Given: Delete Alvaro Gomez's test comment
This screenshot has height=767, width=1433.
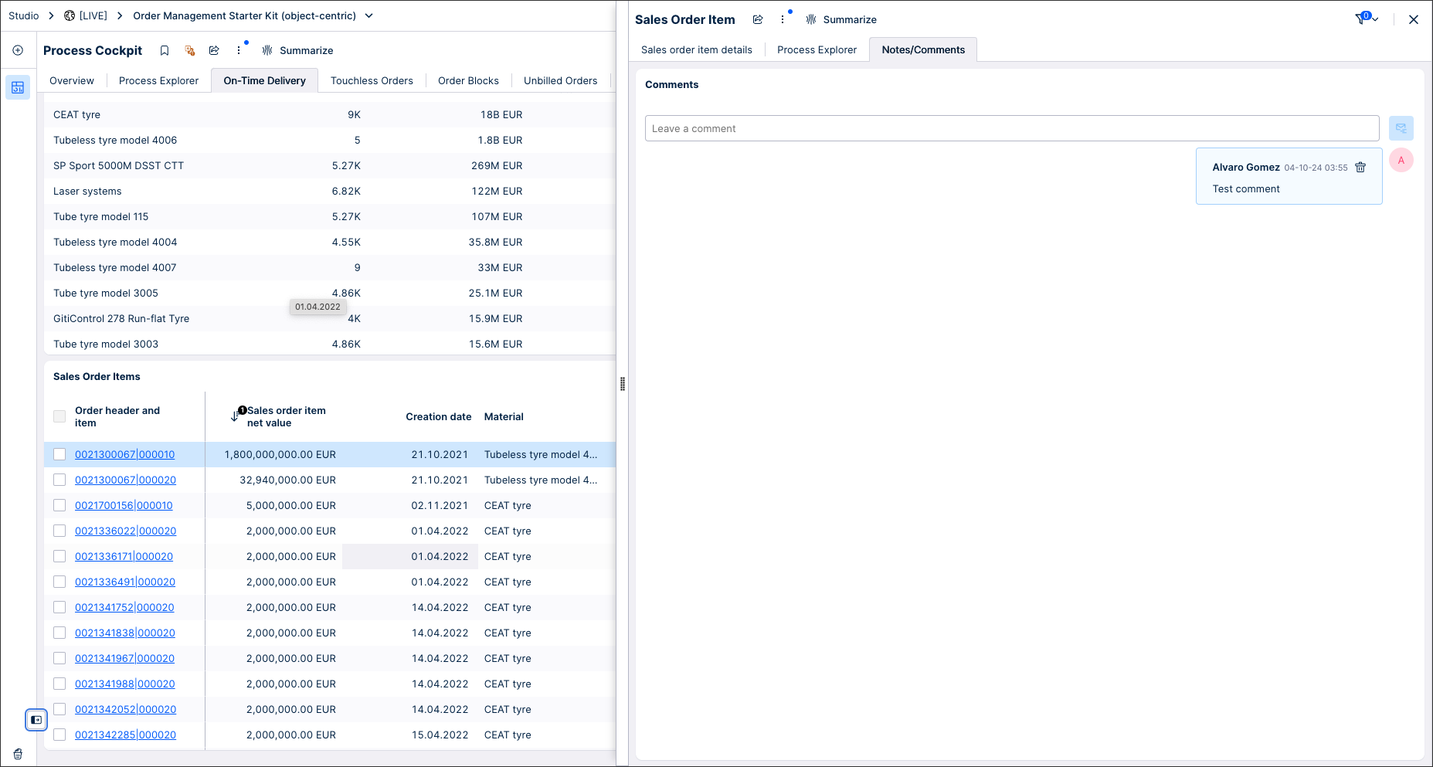Looking at the screenshot, I should point(1360,167).
